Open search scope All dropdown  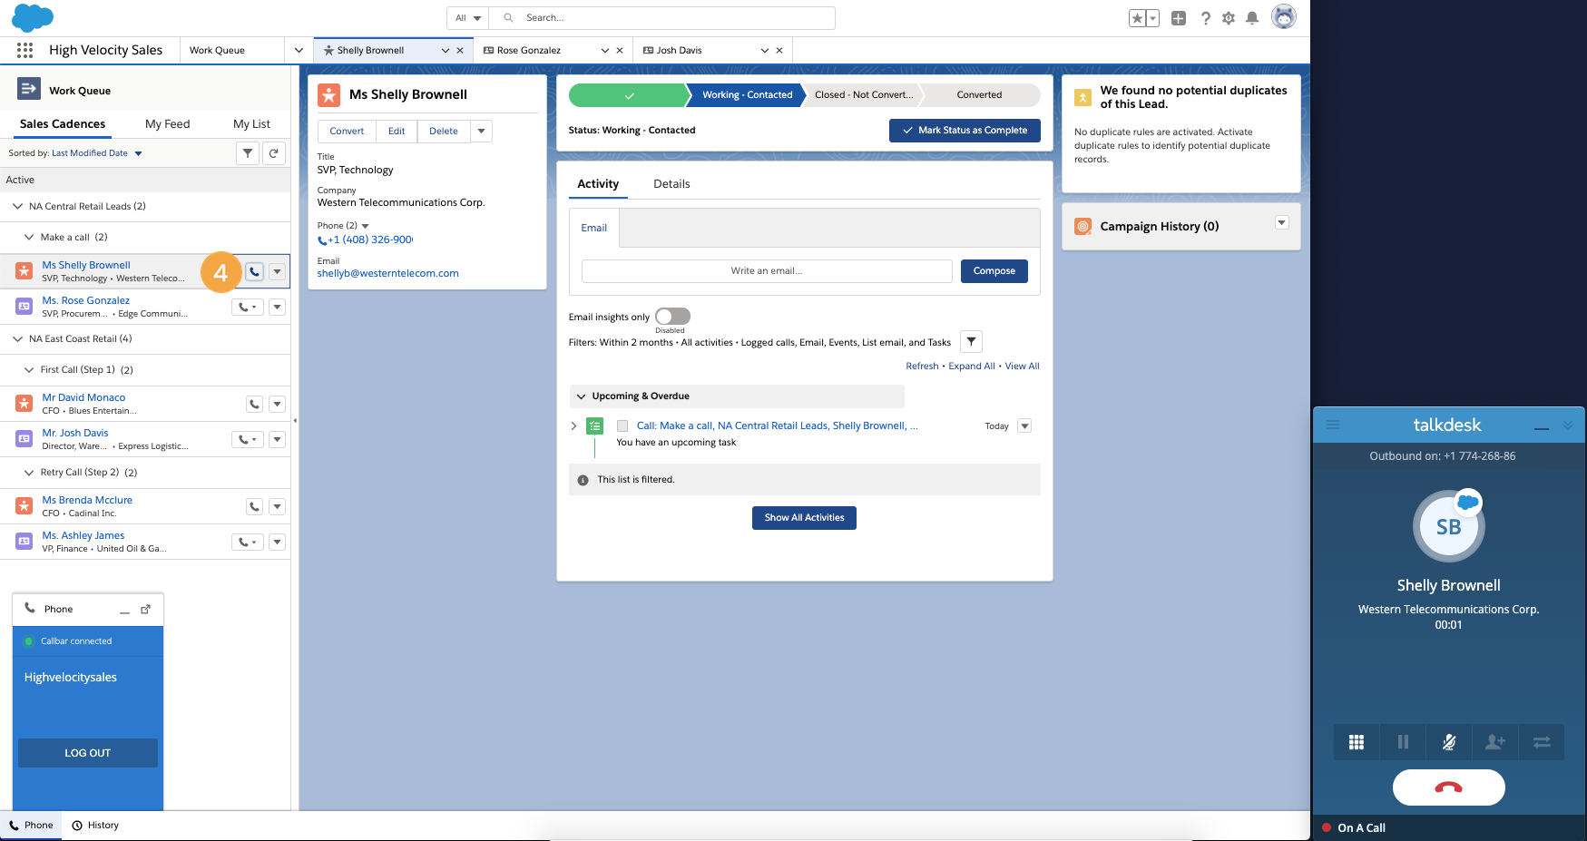[x=467, y=18]
